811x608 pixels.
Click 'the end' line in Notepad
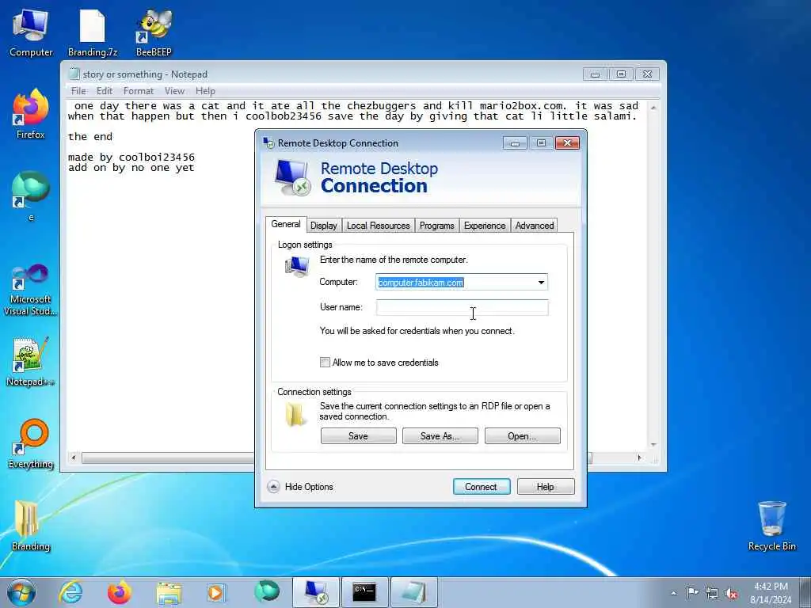(90, 137)
